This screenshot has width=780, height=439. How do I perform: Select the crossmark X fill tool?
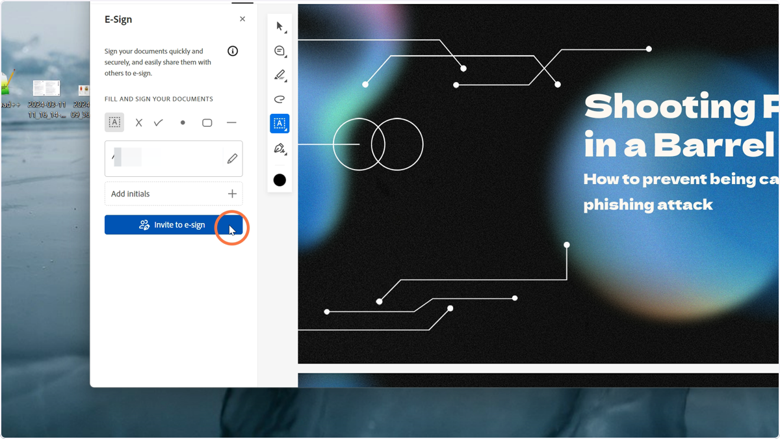pos(138,122)
